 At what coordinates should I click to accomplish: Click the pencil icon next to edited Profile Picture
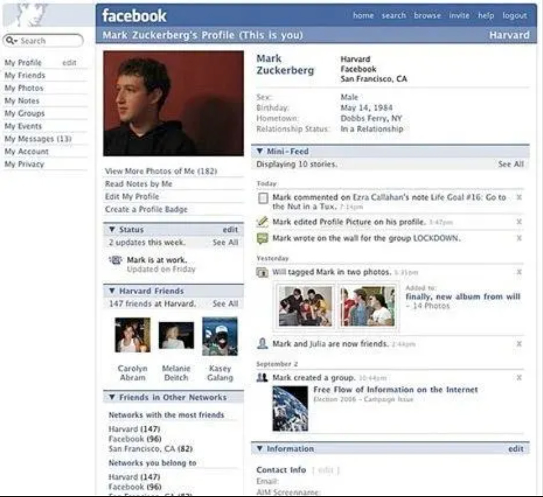(x=263, y=222)
